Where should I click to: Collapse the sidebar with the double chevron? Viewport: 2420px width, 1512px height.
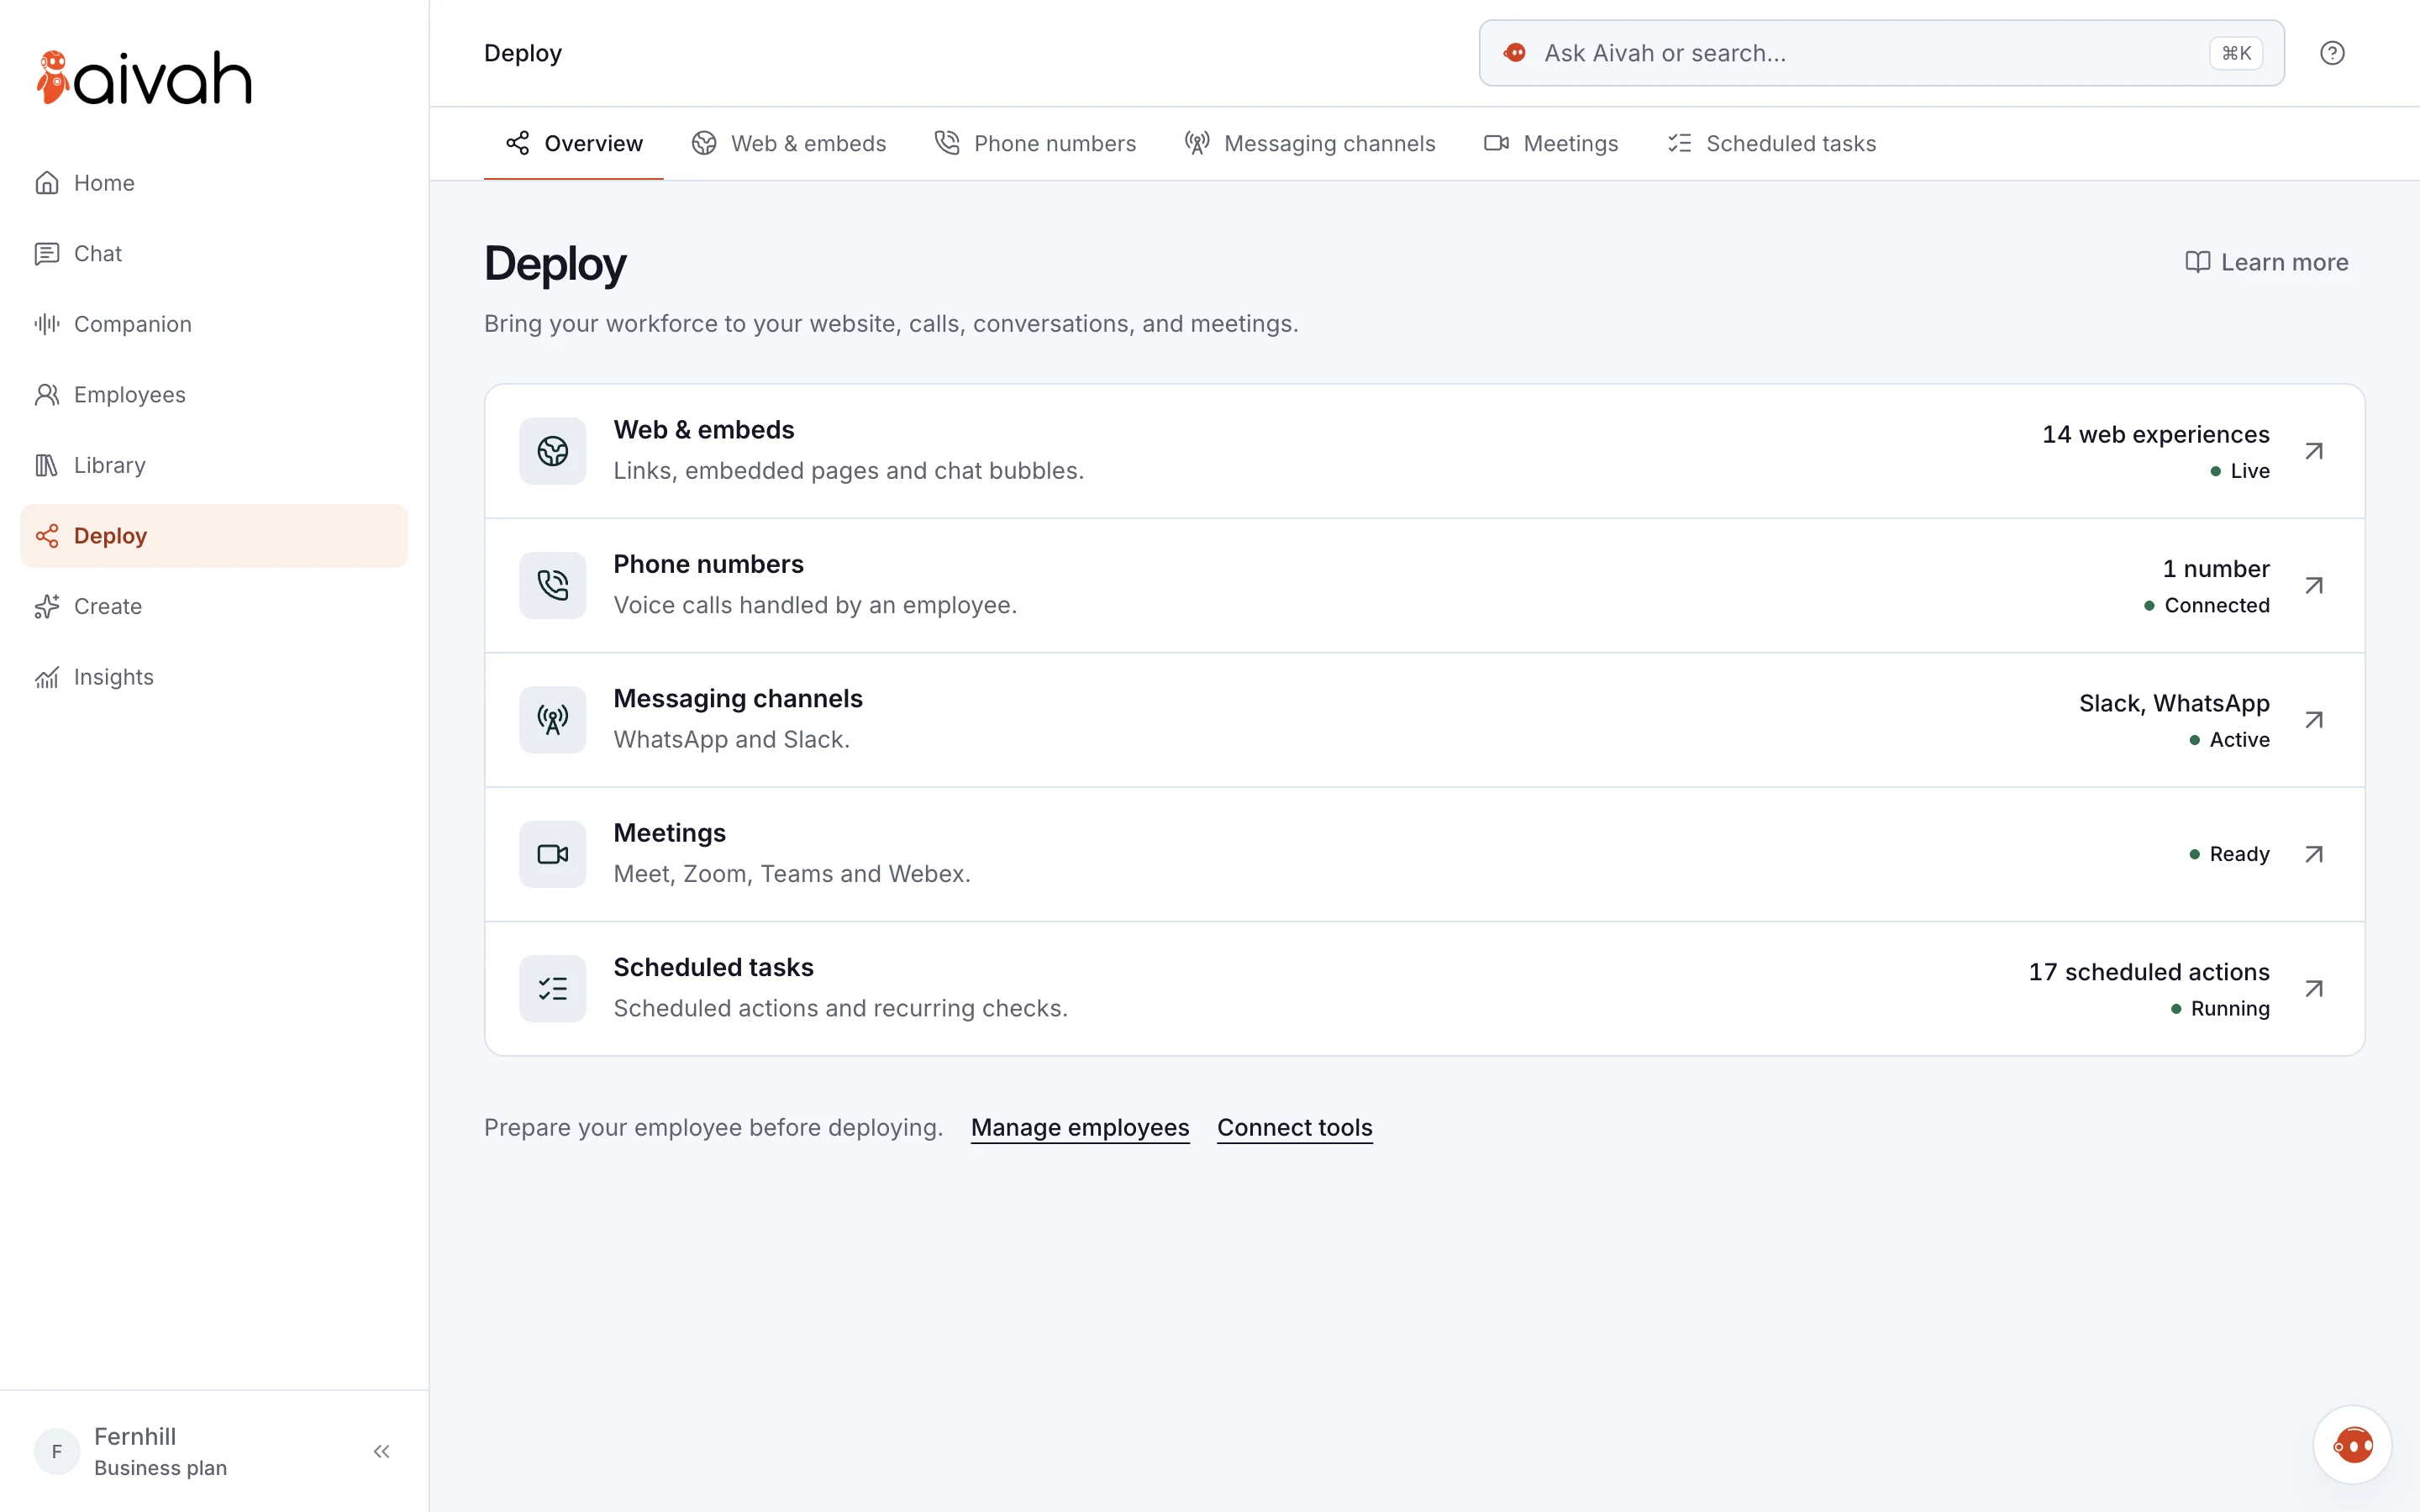pyautogui.click(x=381, y=1451)
